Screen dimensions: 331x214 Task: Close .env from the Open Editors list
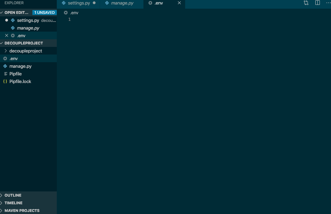point(7,35)
